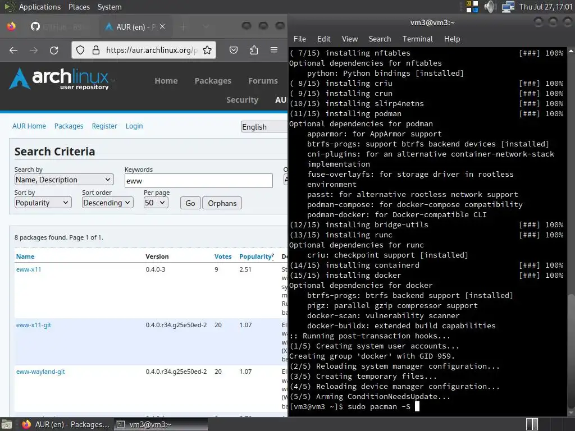Open the Pocket save icon
The width and height of the screenshot is (575, 431).
click(234, 50)
